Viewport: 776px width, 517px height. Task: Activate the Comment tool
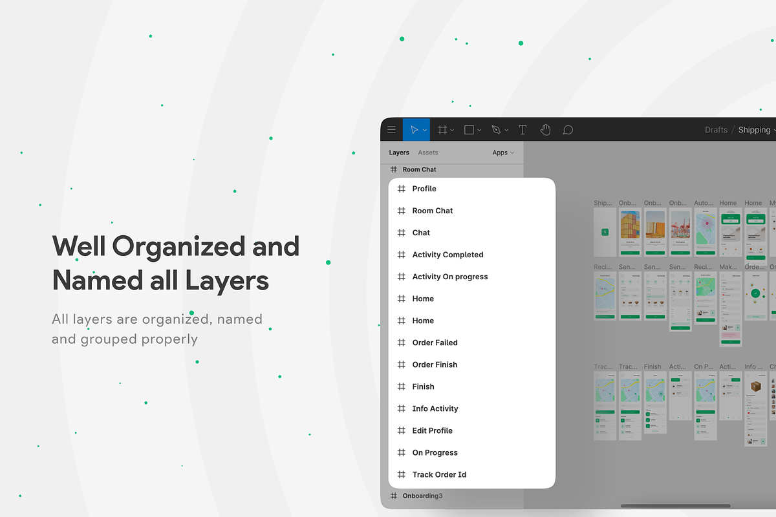pyautogui.click(x=568, y=130)
